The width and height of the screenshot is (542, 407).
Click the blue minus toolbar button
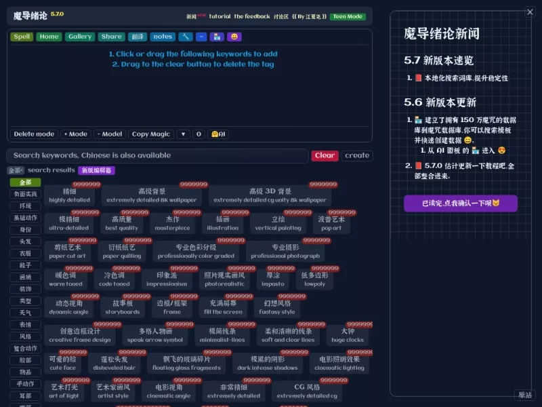(x=201, y=37)
